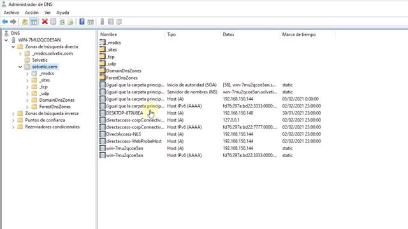This screenshot has width=408, height=229.
Task: Click the 192.168.150.148 data cell
Action: coord(238,113)
